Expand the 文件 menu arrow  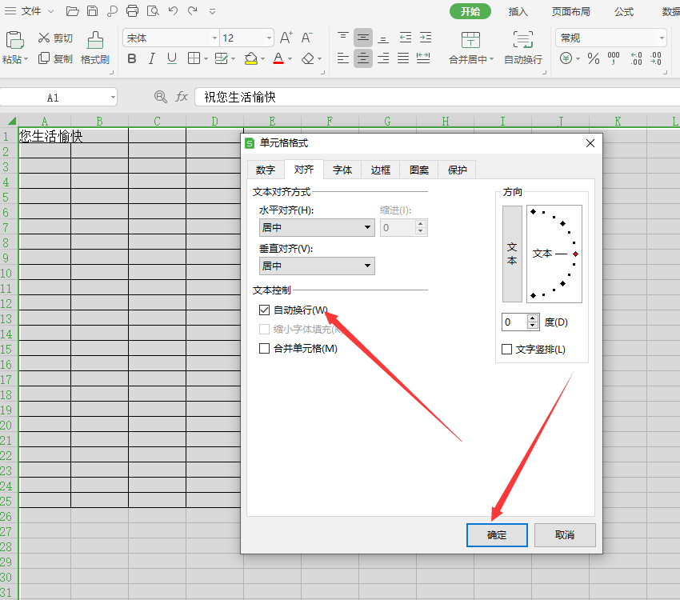(x=50, y=11)
